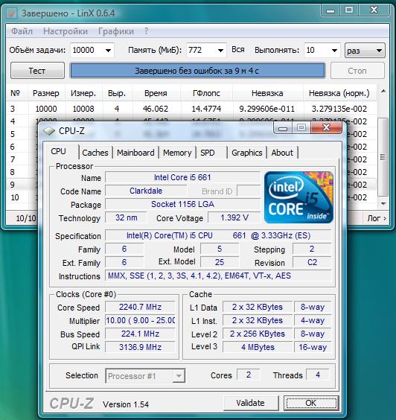Click the Размер column header

[46, 93]
